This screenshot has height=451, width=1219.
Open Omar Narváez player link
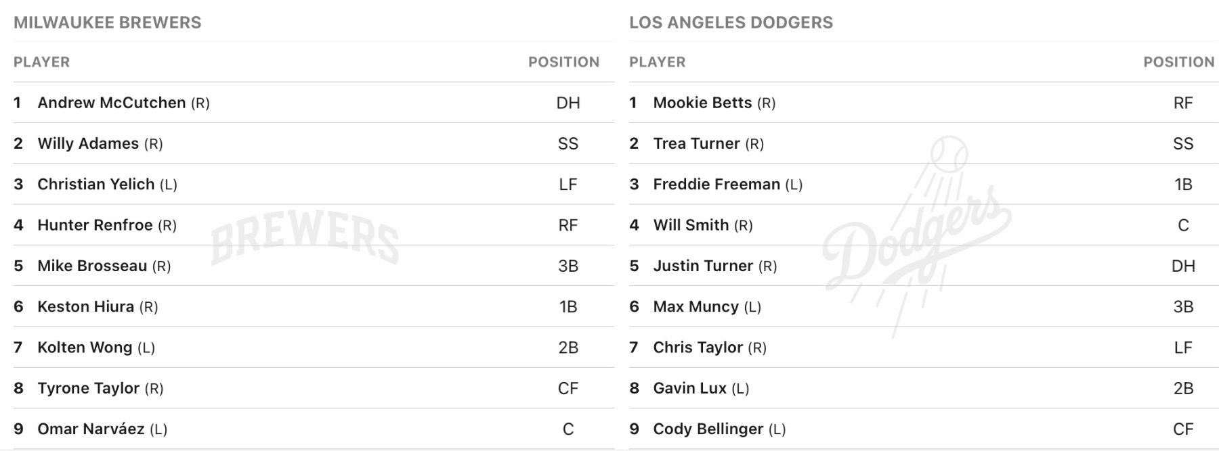(x=91, y=429)
